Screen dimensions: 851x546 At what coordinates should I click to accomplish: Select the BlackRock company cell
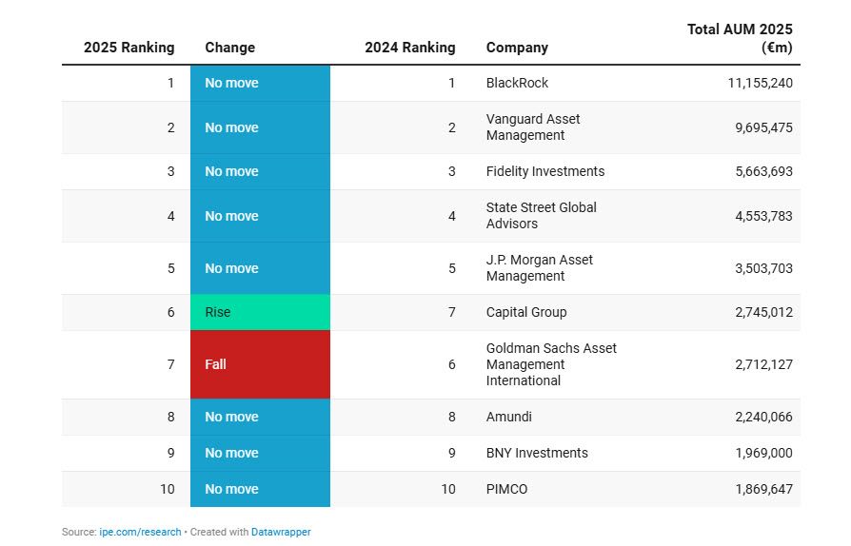click(x=517, y=83)
